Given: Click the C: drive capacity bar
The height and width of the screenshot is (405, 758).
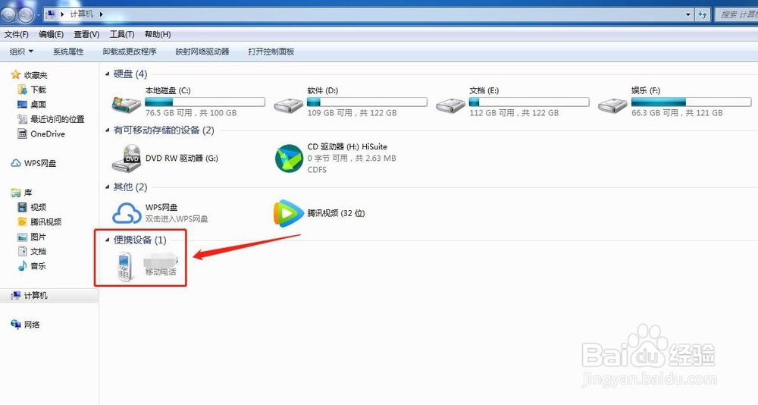Looking at the screenshot, I should pos(205,102).
